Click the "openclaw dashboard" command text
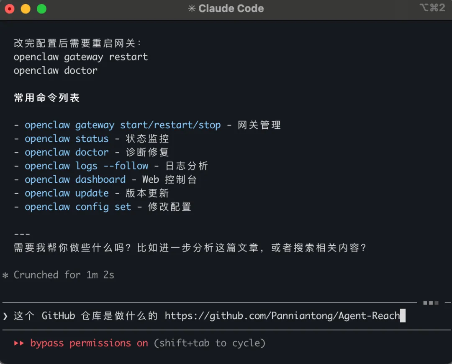This screenshot has width=452, height=364. point(75,179)
